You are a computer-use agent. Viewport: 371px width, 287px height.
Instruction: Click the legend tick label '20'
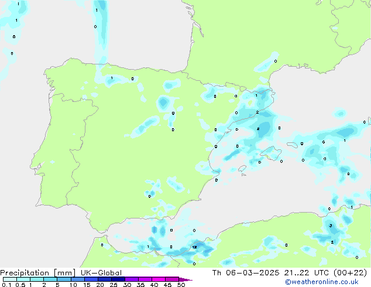coord(100,285)
